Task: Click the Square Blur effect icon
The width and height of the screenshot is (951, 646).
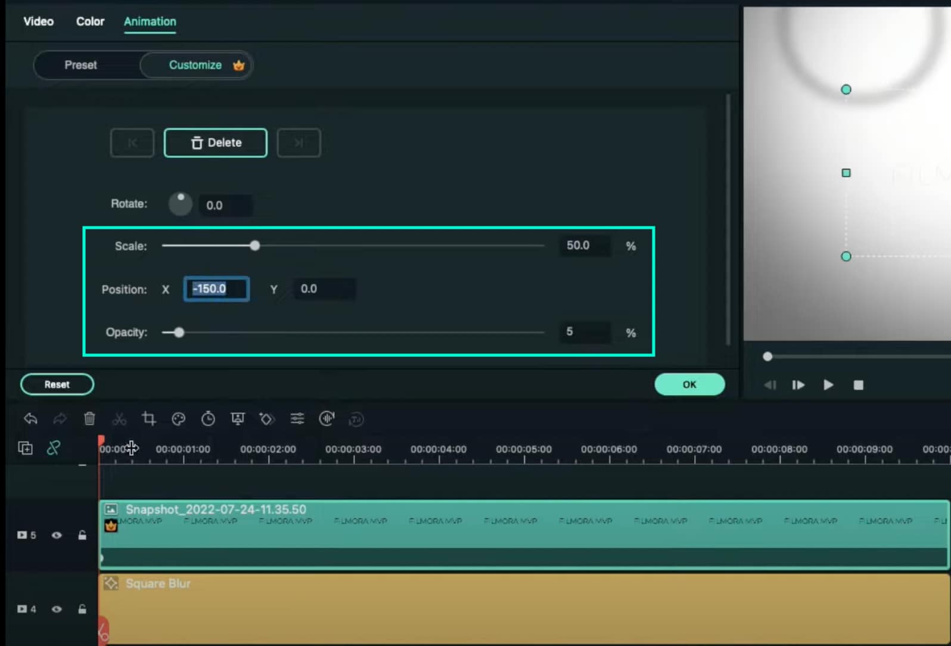Action: 111,583
